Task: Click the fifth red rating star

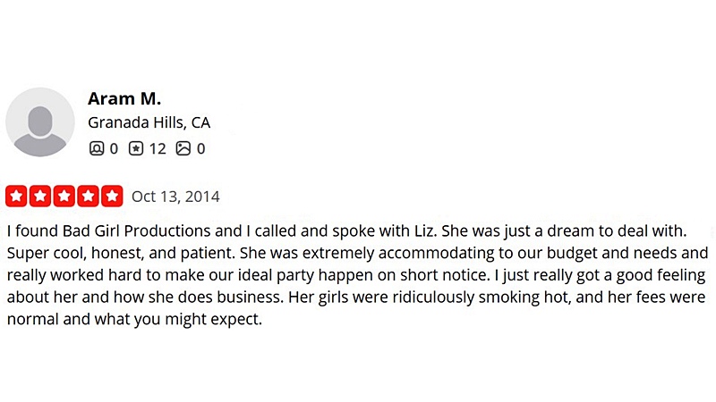Action: click(112, 196)
